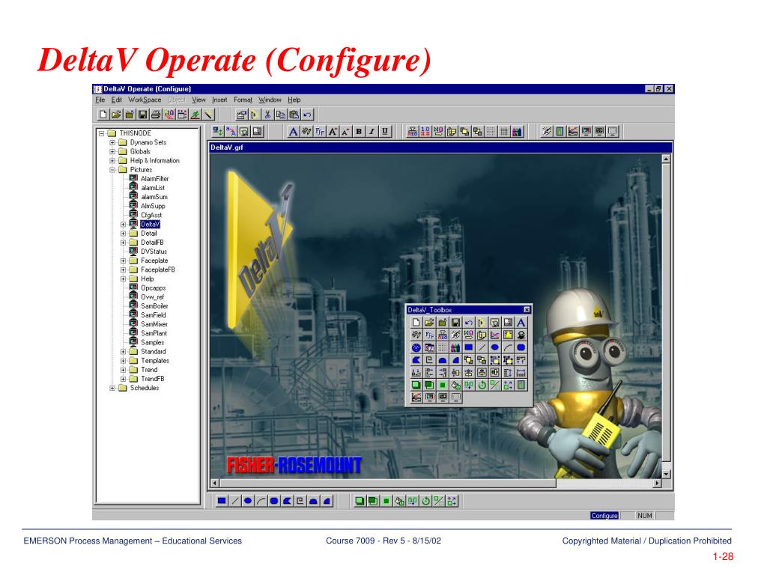Expand the Globals folder
767x575 pixels.
click(112, 151)
